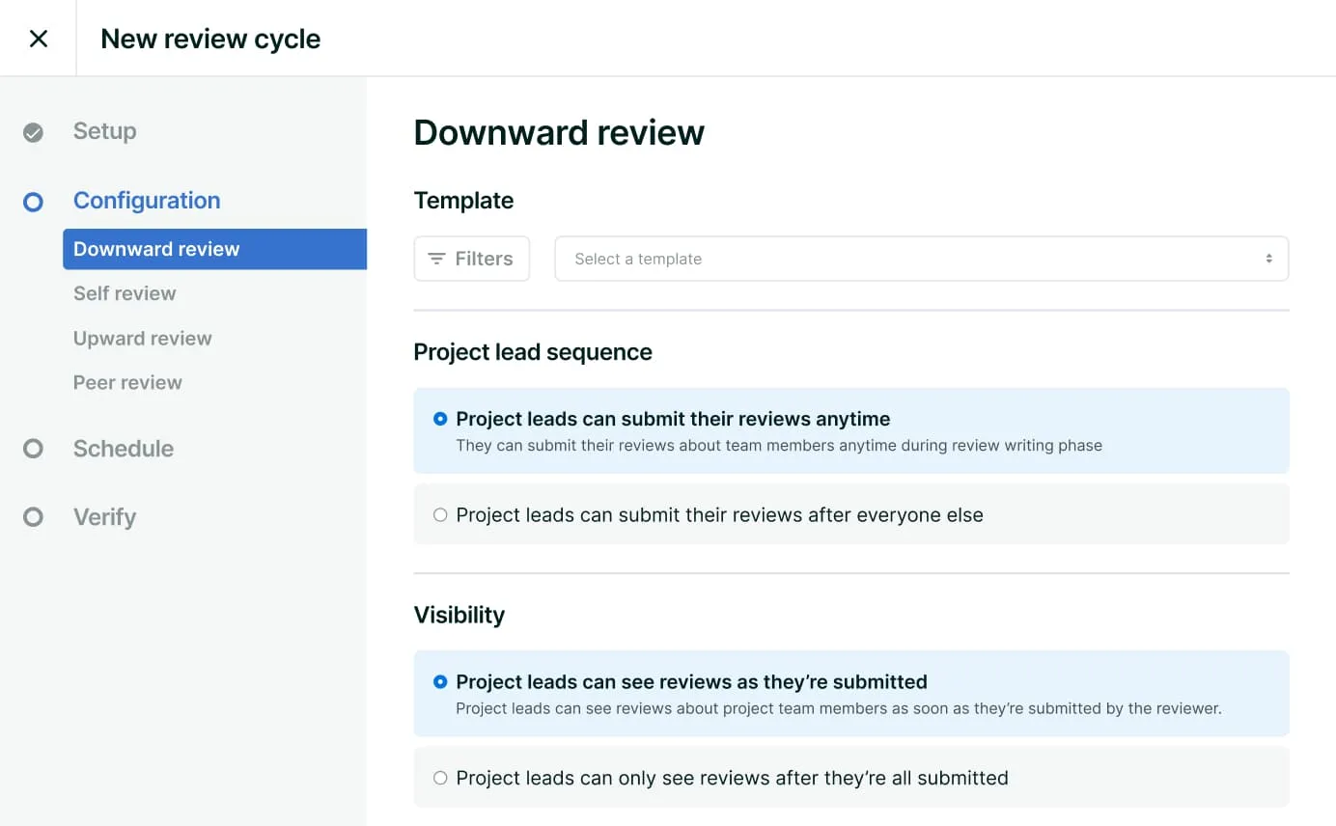Open the Select a template dropdown
Image resolution: width=1336 pixels, height=826 pixels.
click(921, 258)
